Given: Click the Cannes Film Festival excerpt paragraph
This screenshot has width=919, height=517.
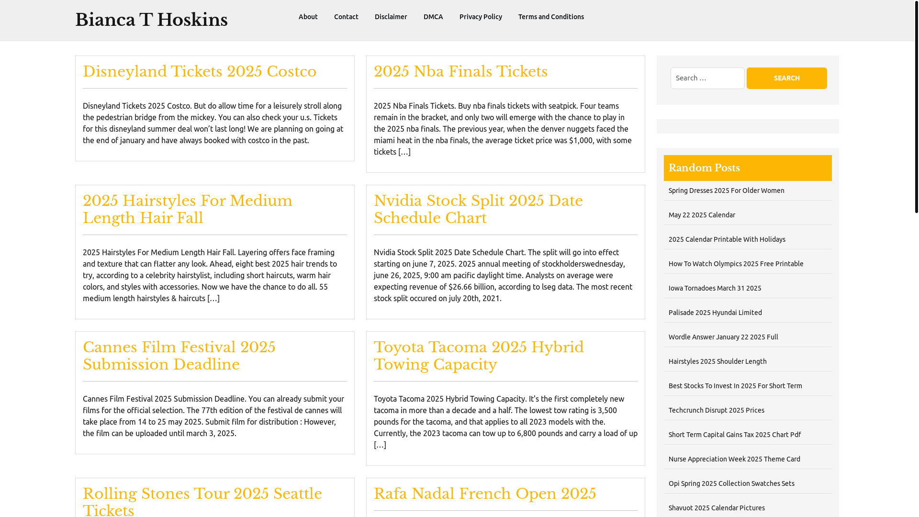Looking at the screenshot, I should (x=214, y=416).
